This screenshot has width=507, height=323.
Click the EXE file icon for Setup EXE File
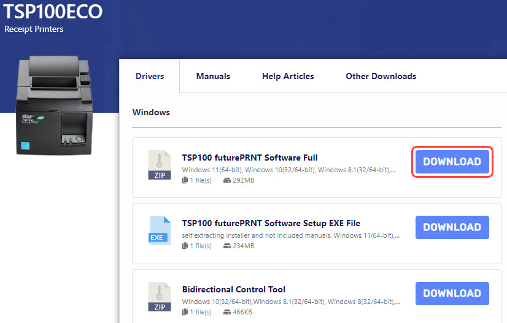(159, 231)
